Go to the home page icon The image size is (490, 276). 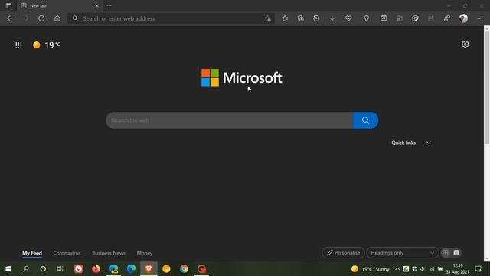click(57, 18)
